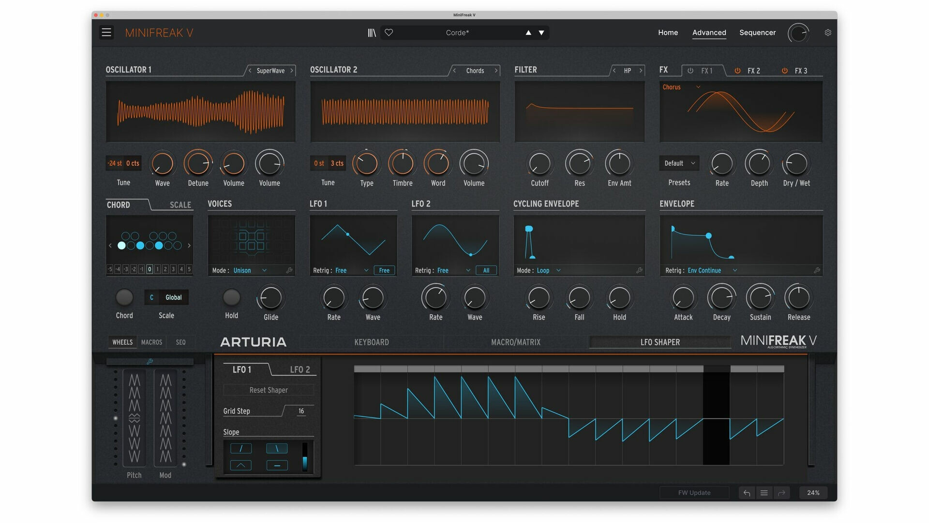Image resolution: width=929 pixels, height=523 pixels.
Task: Open the edit history list
Action: click(x=764, y=493)
